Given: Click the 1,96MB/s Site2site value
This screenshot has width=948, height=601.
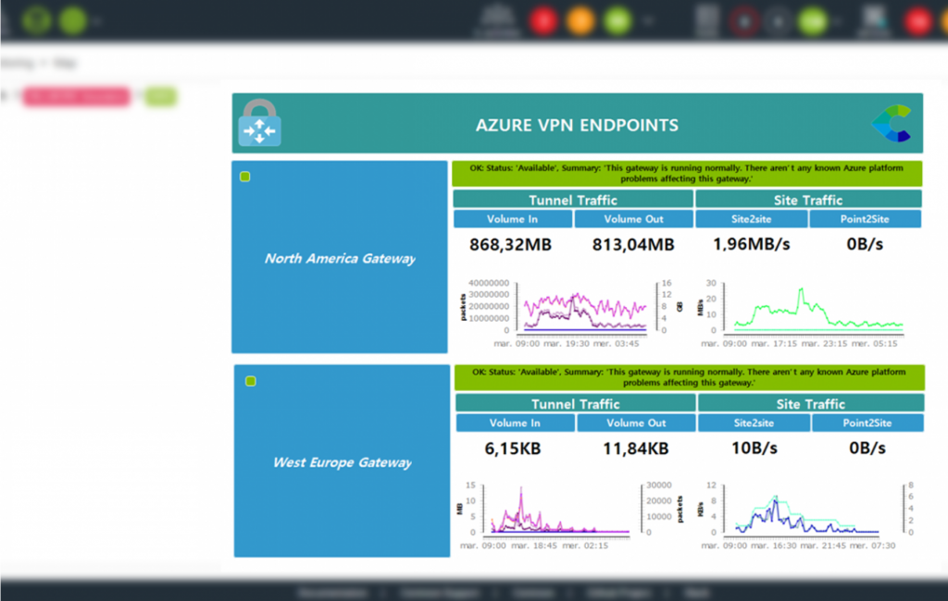Looking at the screenshot, I should [752, 245].
